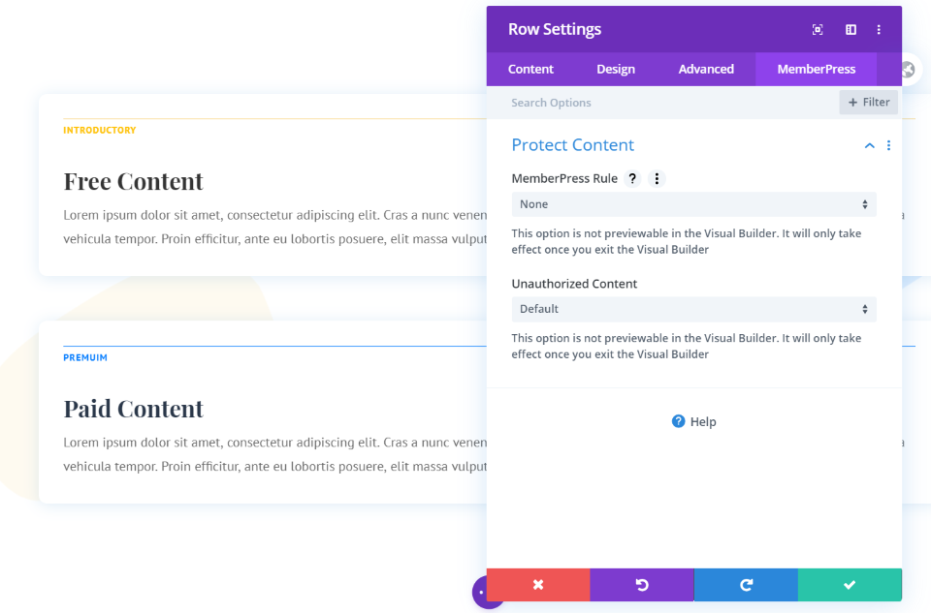Click the Filter button

tap(868, 103)
